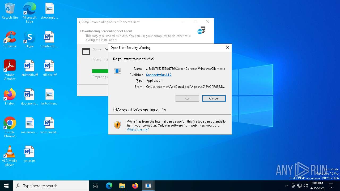Open the CCleaner desktop shortcut
Screen dimensions: 340x191
tap(10, 40)
